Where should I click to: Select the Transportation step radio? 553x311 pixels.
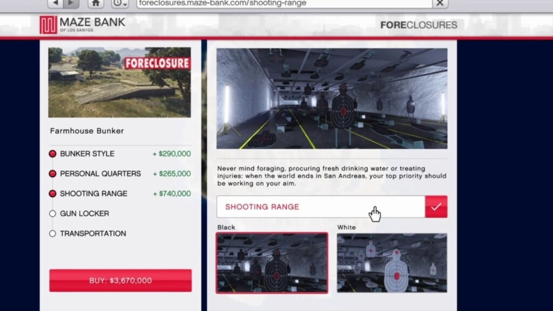(x=52, y=233)
